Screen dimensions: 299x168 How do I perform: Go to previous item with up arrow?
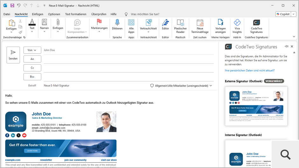tap(32, 5)
